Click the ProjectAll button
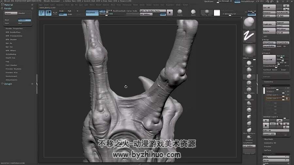 269,60
